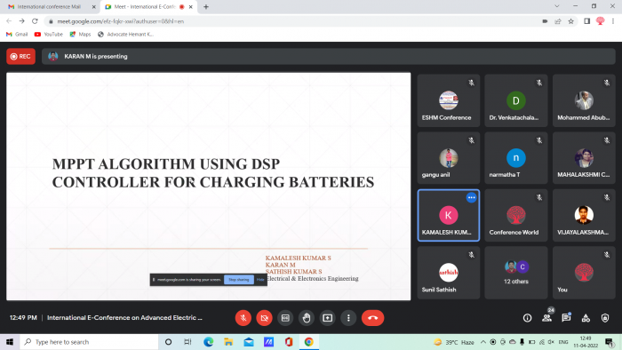Open the chat with everyone icon
The width and height of the screenshot is (622, 350).
click(x=566, y=318)
